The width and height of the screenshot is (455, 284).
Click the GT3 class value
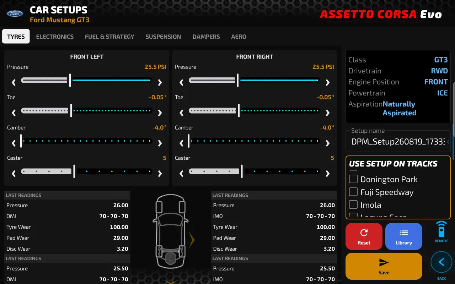click(441, 60)
